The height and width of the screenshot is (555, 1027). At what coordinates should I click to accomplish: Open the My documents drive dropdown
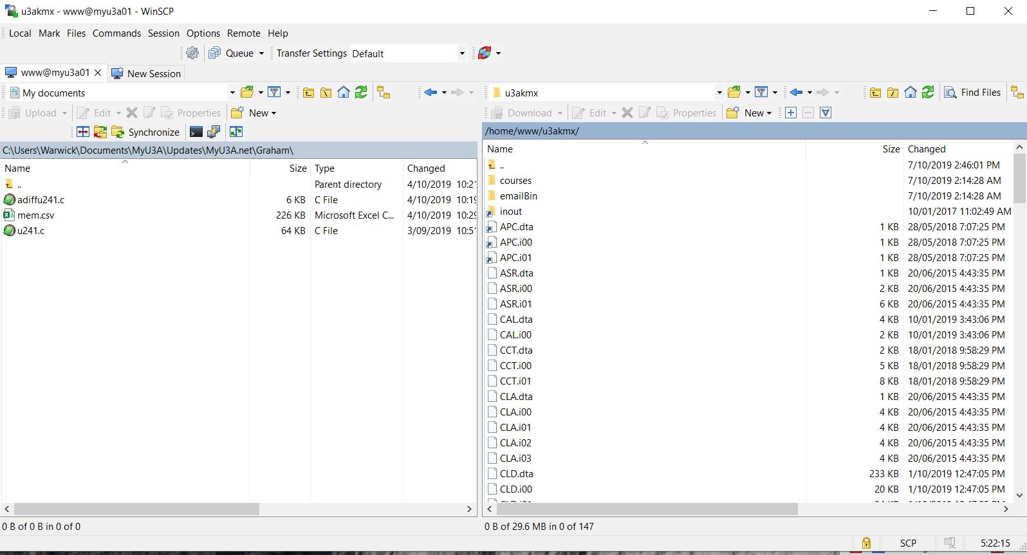click(x=232, y=93)
